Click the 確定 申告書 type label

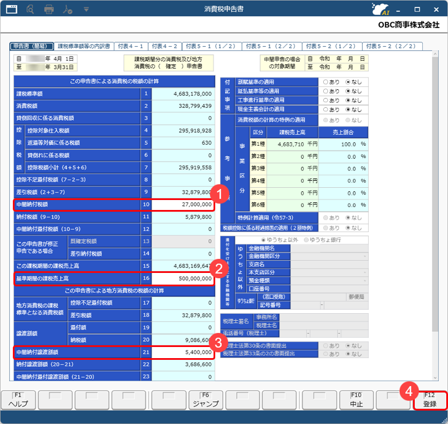[x=169, y=63]
